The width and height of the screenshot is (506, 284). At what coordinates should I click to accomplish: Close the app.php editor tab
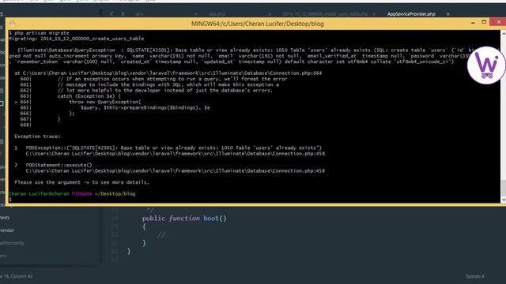(x=269, y=14)
